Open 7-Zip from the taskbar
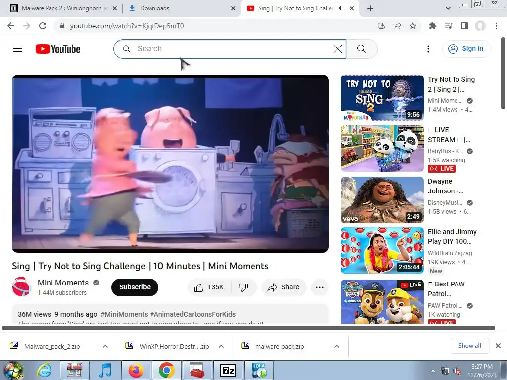Screen dimensions: 507x380 228,370
